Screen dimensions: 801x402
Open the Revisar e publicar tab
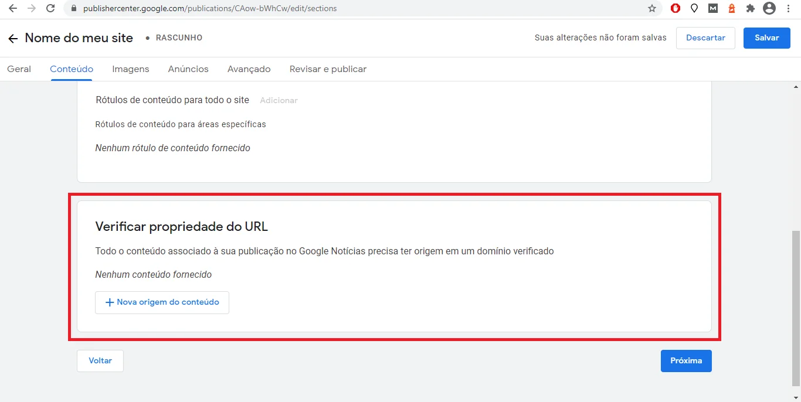[328, 69]
